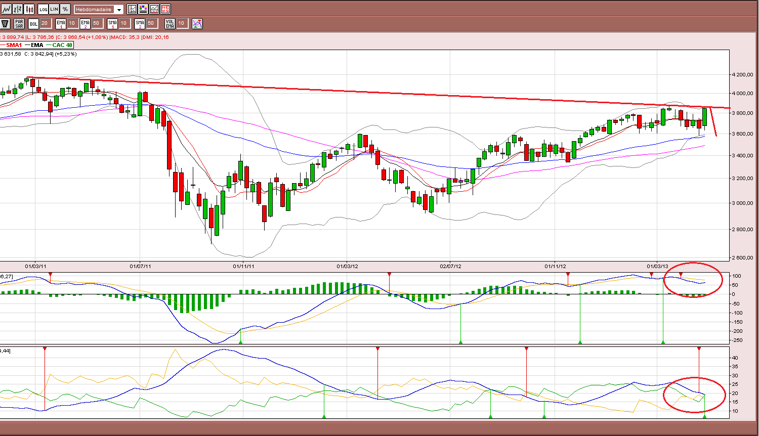
Task: Select the last green marker in the DMI panel
Action: pyautogui.click(x=705, y=416)
